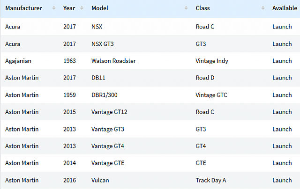Click the 2015 year cell
This screenshot has height=189, width=300.
tap(70, 112)
